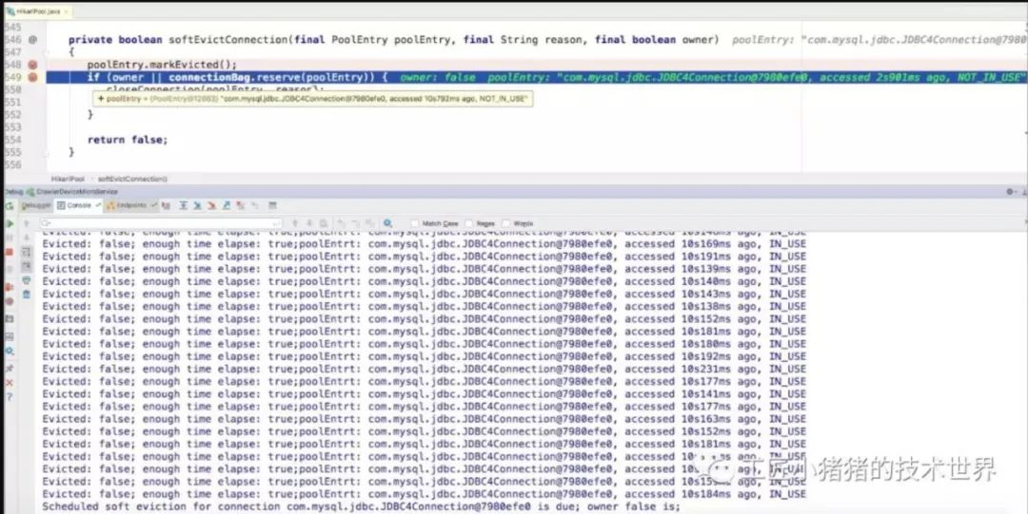Resume program with green play icon
This screenshot has height=514, width=1028.
pos(10,224)
